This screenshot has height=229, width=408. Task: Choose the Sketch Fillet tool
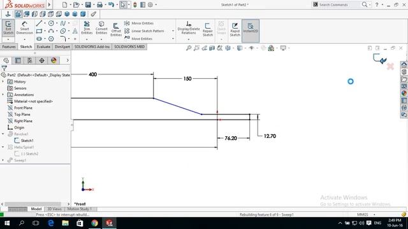point(63,39)
